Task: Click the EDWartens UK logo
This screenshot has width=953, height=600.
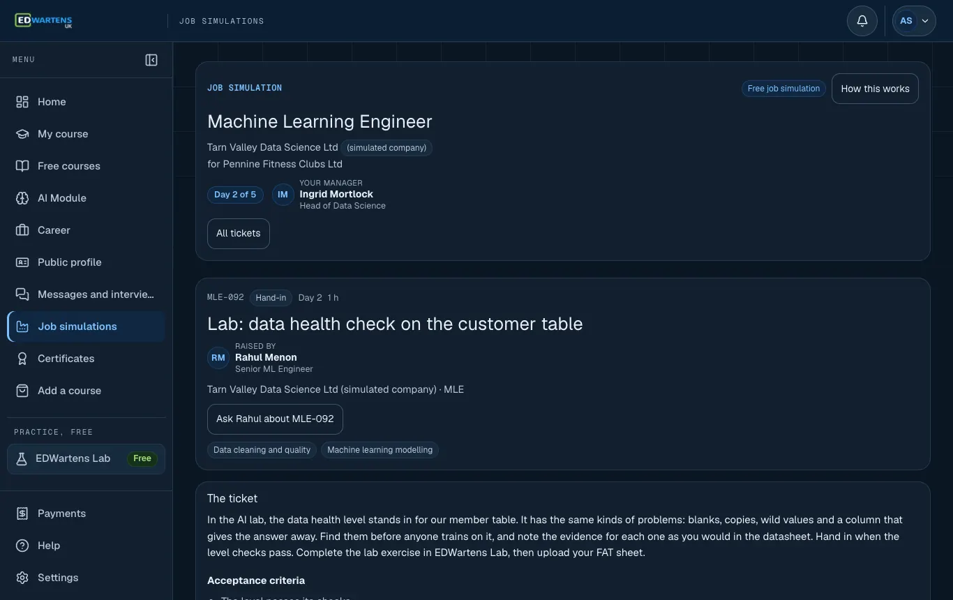Action: pyautogui.click(x=43, y=21)
